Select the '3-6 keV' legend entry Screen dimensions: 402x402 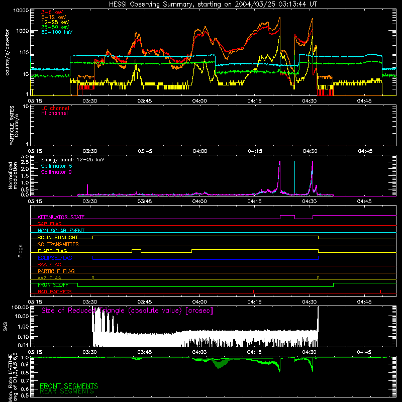tap(52, 12)
